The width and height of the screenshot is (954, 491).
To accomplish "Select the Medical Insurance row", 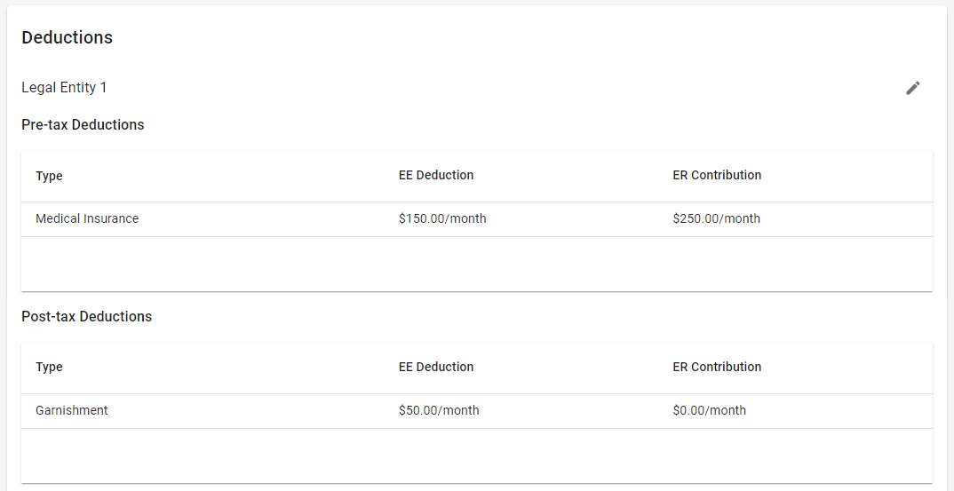I will coord(477,219).
